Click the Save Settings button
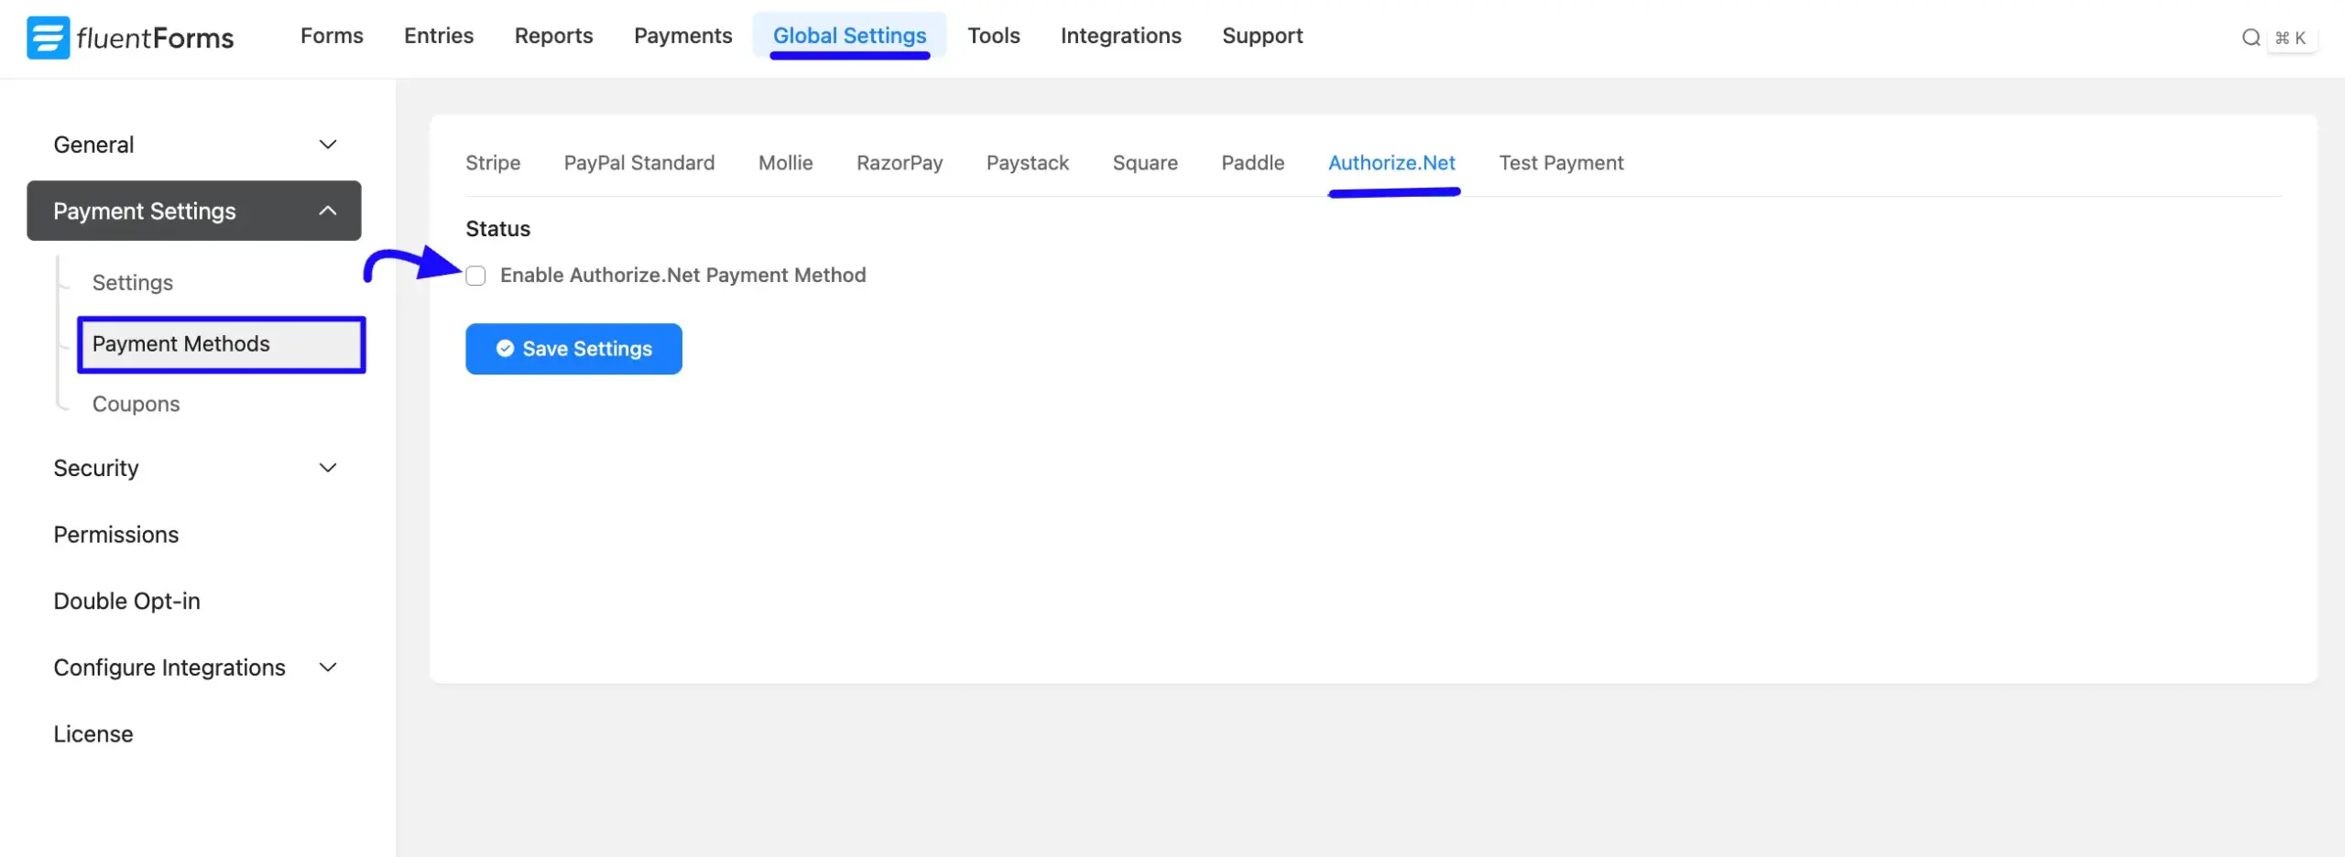The height and width of the screenshot is (857, 2345). click(x=573, y=349)
